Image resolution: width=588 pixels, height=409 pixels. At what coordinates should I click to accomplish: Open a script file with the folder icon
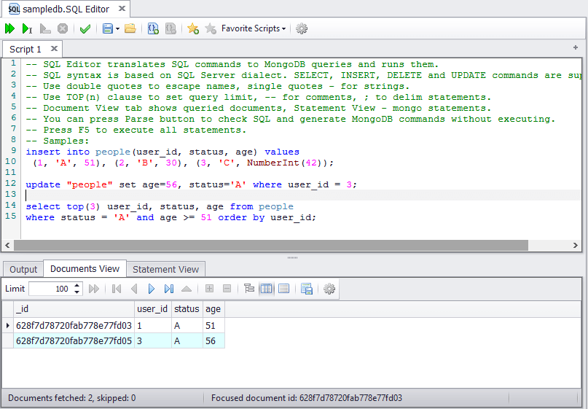[130, 28]
